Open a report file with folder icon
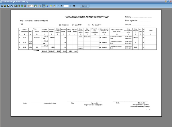 pos(5,6)
